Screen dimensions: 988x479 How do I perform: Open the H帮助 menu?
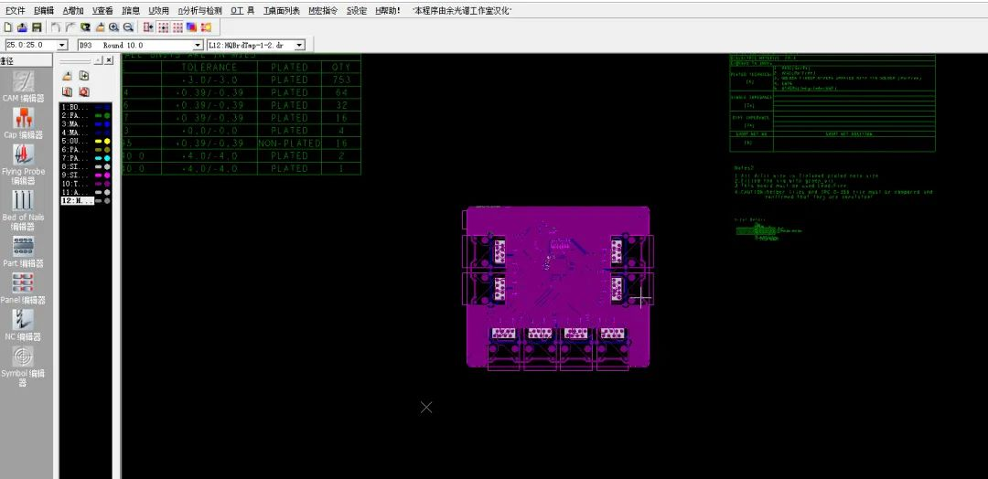tap(388, 11)
